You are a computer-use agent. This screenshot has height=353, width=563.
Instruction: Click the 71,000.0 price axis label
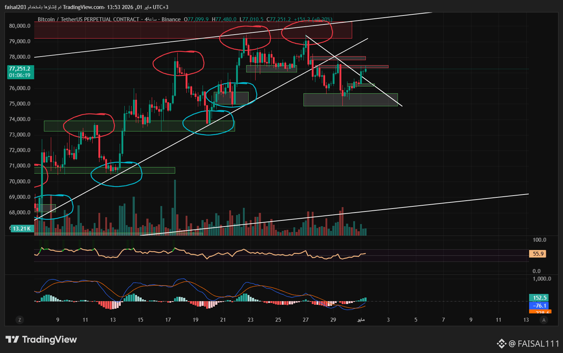[20, 166]
